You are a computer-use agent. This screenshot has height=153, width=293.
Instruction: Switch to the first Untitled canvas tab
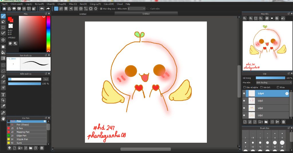[x=83, y=14]
